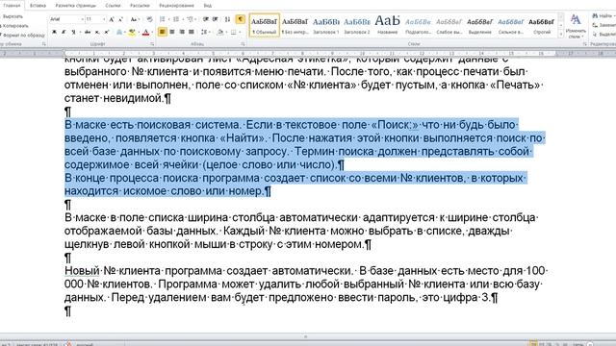The image size is (616, 346).
Task: Open Change Styles (Изменить стили) menu
Action: pyautogui.click(x=576, y=26)
